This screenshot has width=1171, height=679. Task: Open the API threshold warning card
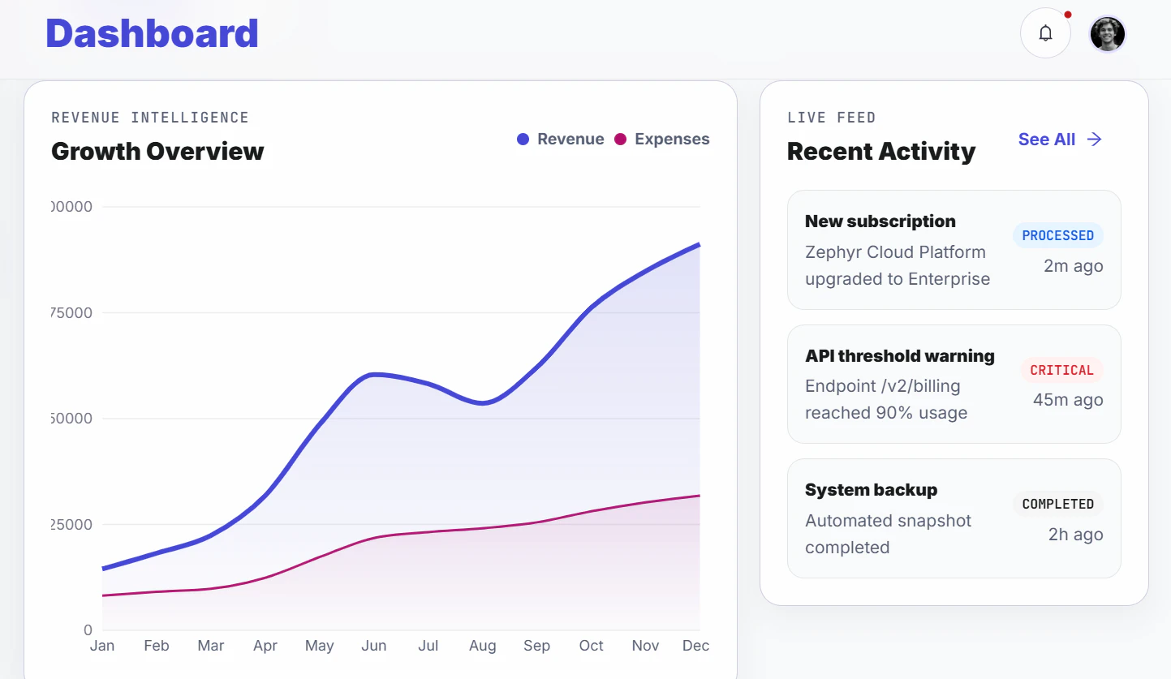[x=954, y=385]
